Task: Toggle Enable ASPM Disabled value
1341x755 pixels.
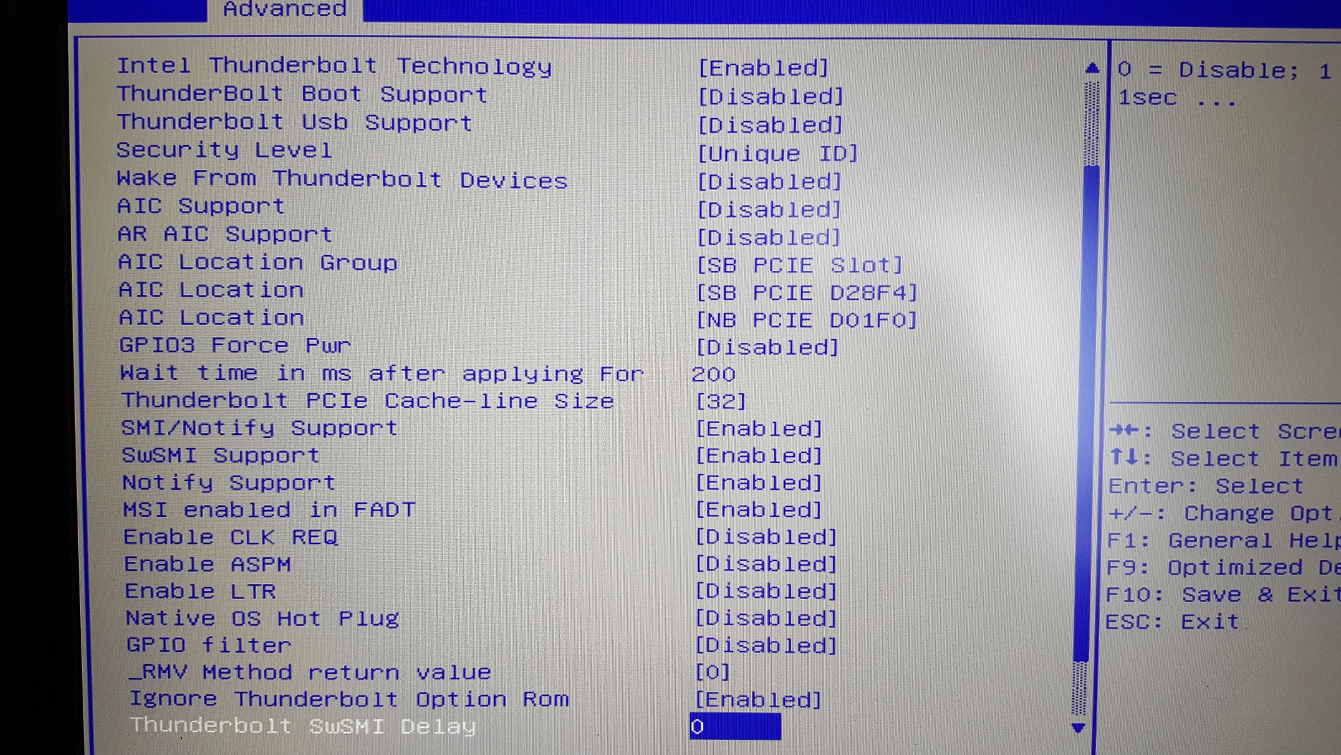Action: (x=766, y=564)
